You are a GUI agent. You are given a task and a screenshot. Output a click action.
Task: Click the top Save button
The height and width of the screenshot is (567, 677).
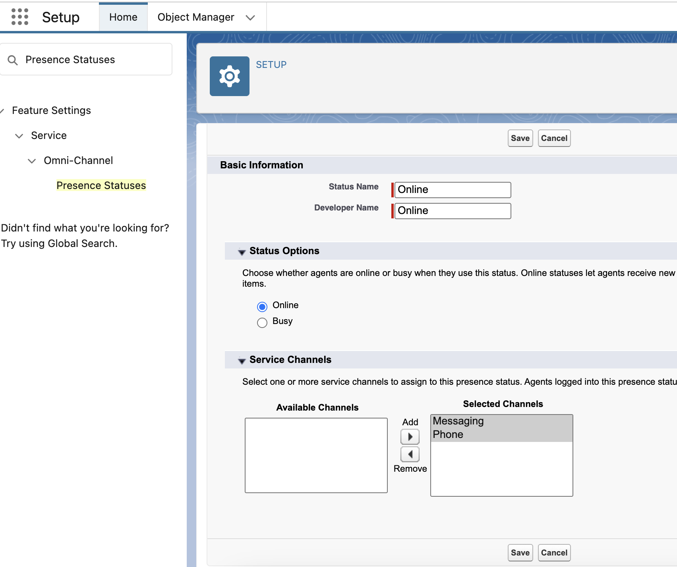(520, 138)
